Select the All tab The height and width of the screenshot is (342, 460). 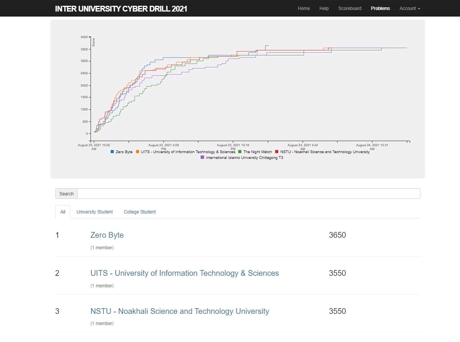pos(63,212)
